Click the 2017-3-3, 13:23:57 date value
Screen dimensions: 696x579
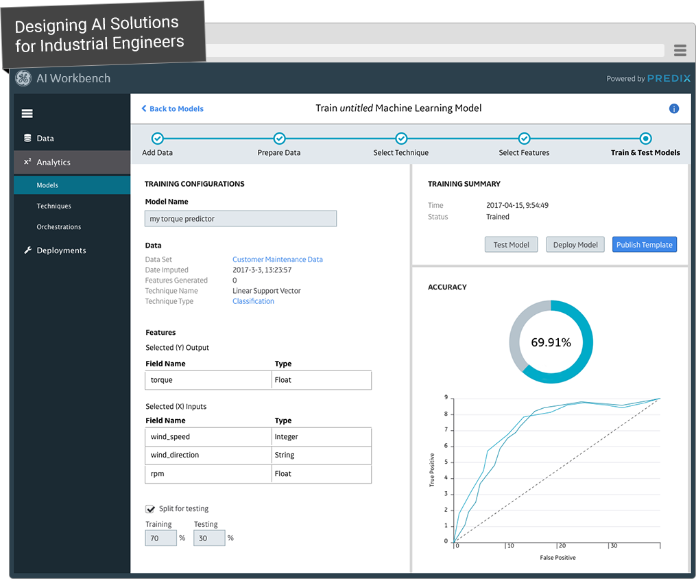coord(262,270)
